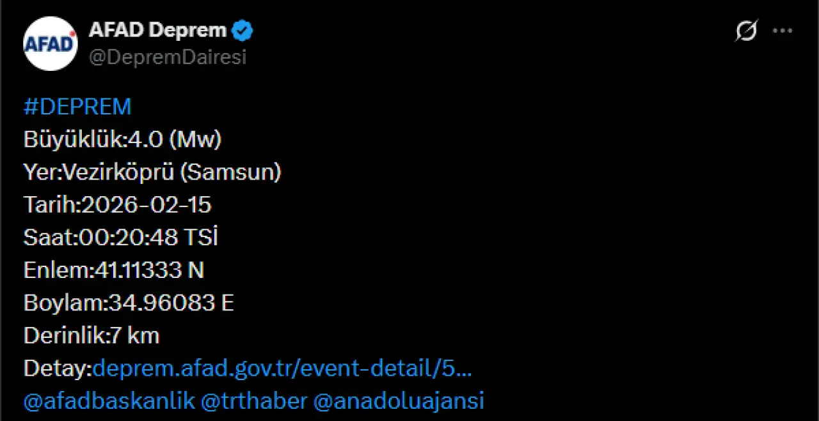Click the Büyüklük 4.0 (Mw) line
The width and height of the screenshot is (819, 421).
pos(122,139)
